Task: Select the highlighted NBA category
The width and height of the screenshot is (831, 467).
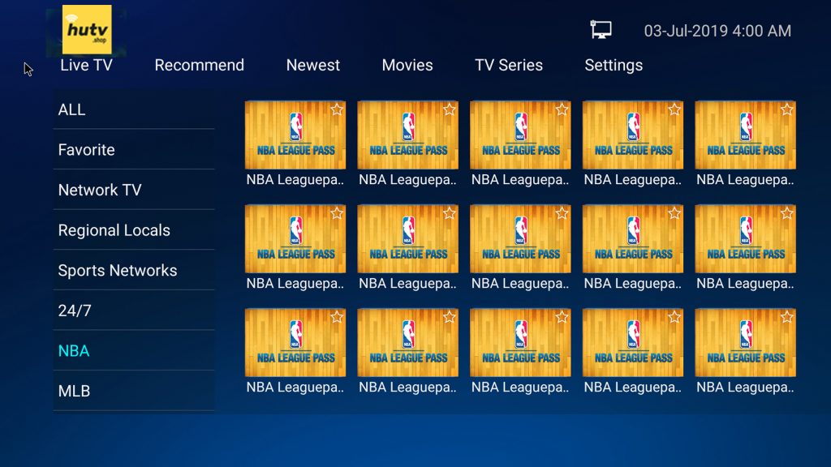Action: 134,351
